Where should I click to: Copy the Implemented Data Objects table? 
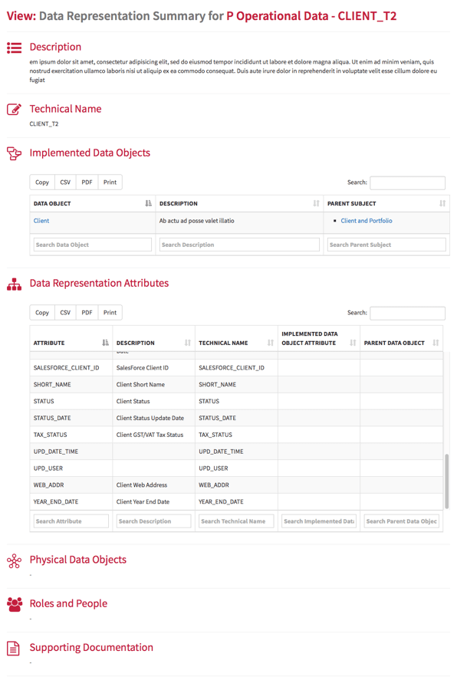pos(42,182)
